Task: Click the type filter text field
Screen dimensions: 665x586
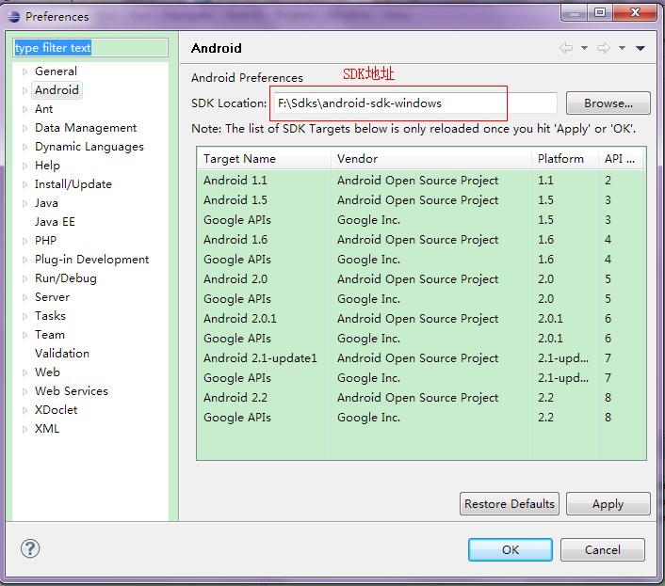Action: [90, 47]
